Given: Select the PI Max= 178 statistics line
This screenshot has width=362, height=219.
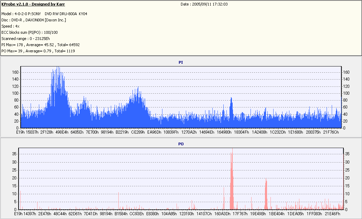Looking at the screenshot, I should pos(41,45).
